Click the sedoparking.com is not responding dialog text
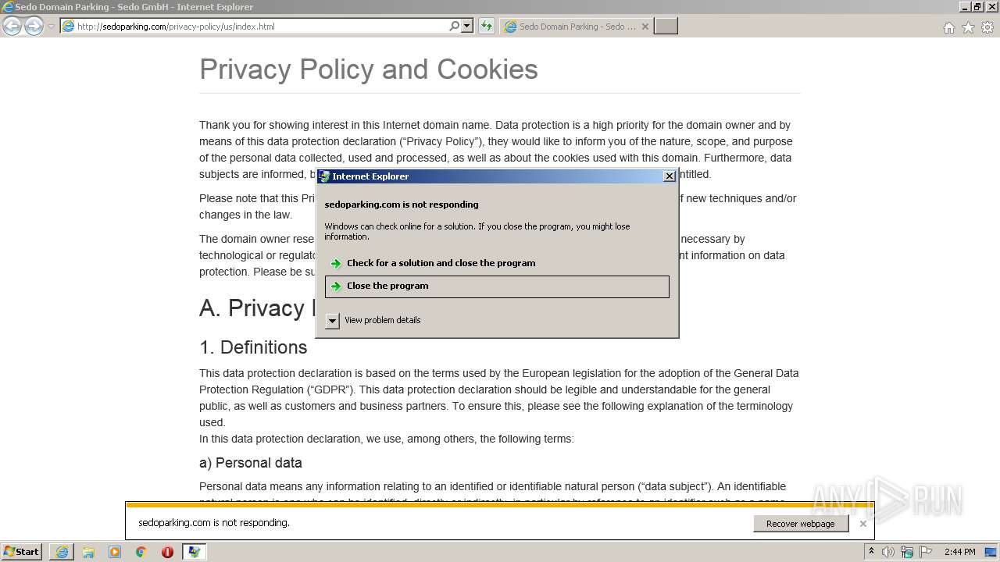Image resolution: width=1000 pixels, height=562 pixels. click(402, 205)
